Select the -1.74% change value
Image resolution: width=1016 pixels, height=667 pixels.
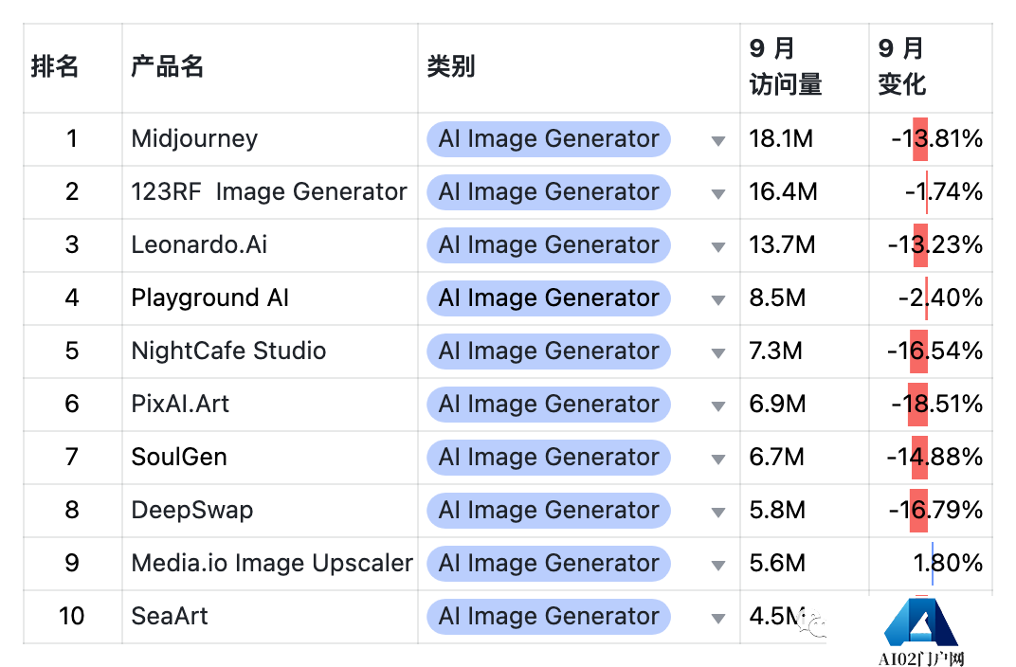944,191
